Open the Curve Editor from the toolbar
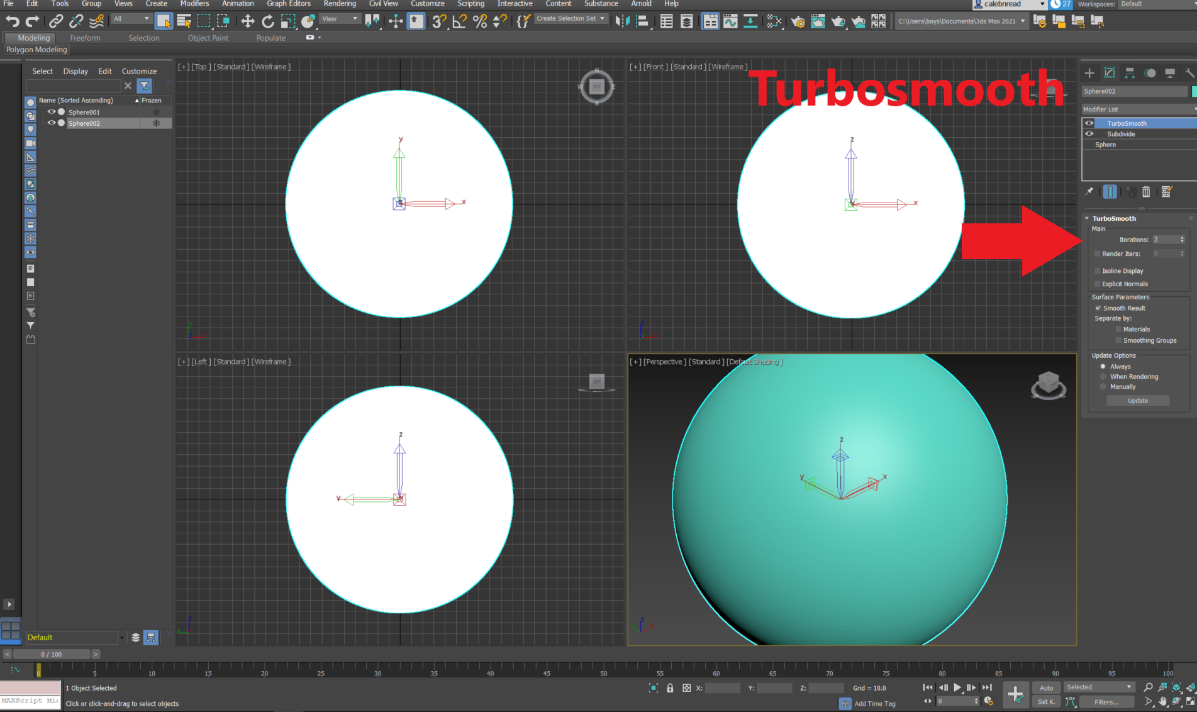 coord(730,21)
